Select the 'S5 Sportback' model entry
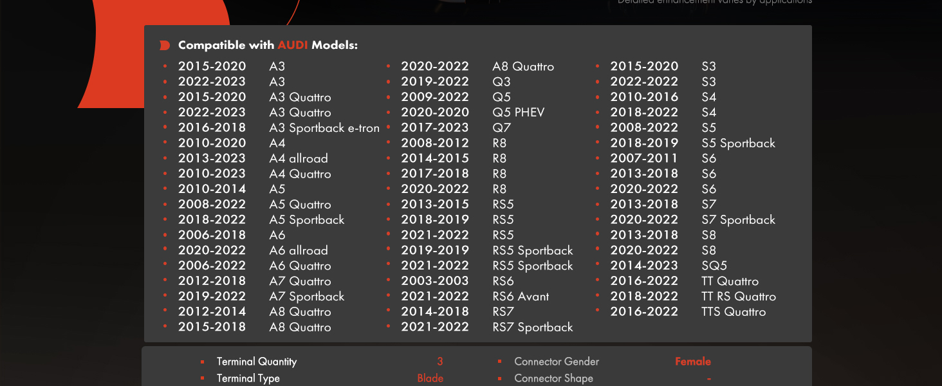This screenshot has height=386, width=942. [739, 143]
